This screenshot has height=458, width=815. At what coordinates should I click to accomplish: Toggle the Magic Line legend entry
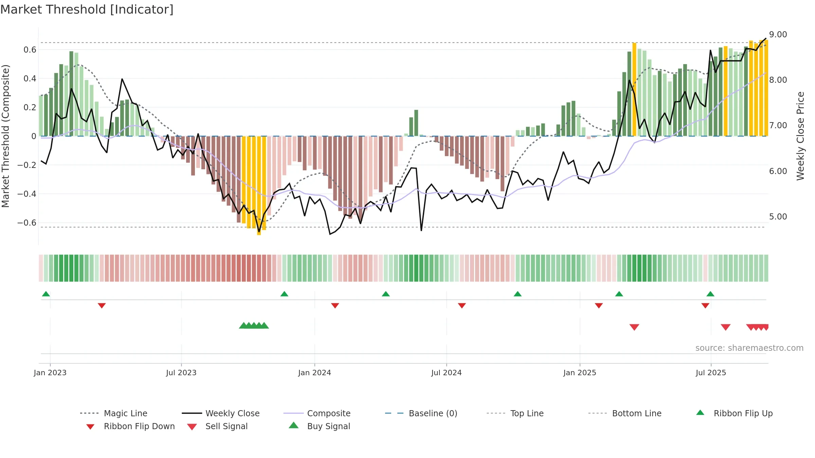(113, 413)
